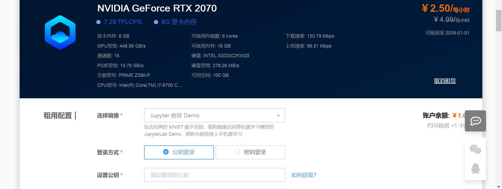Click 取消租赁 to cancel the rental
Viewport: 502px width, 189px height.
[445, 81]
